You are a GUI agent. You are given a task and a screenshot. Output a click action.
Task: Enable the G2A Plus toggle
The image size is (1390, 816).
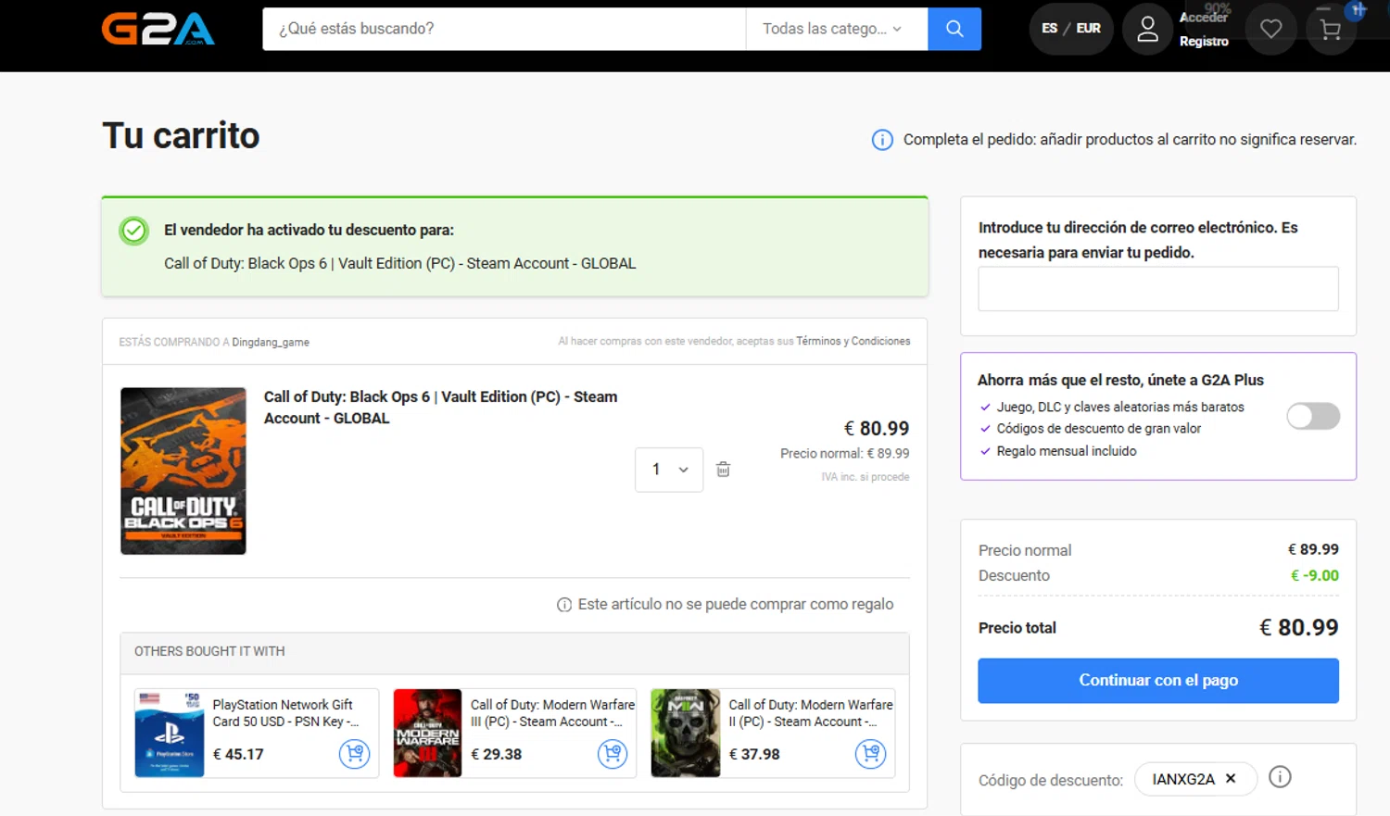pos(1312,417)
